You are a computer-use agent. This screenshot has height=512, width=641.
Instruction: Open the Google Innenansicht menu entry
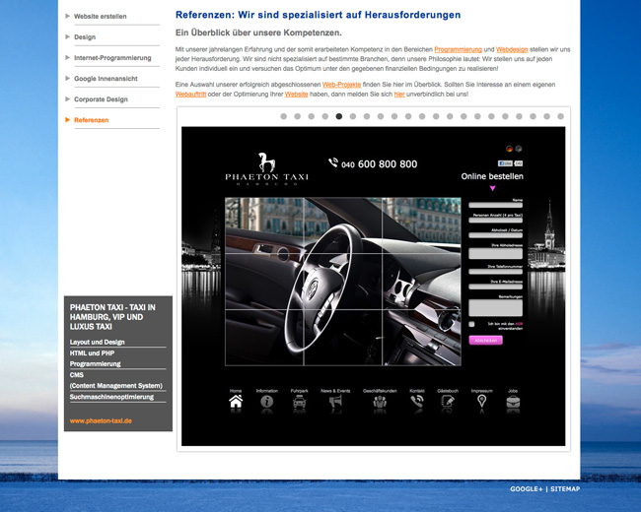pos(106,79)
